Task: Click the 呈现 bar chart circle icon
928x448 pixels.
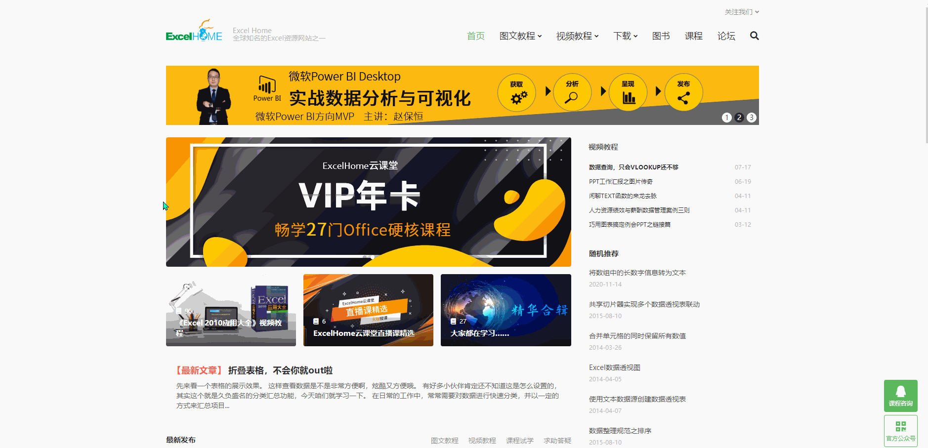Action: click(x=628, y=92)
